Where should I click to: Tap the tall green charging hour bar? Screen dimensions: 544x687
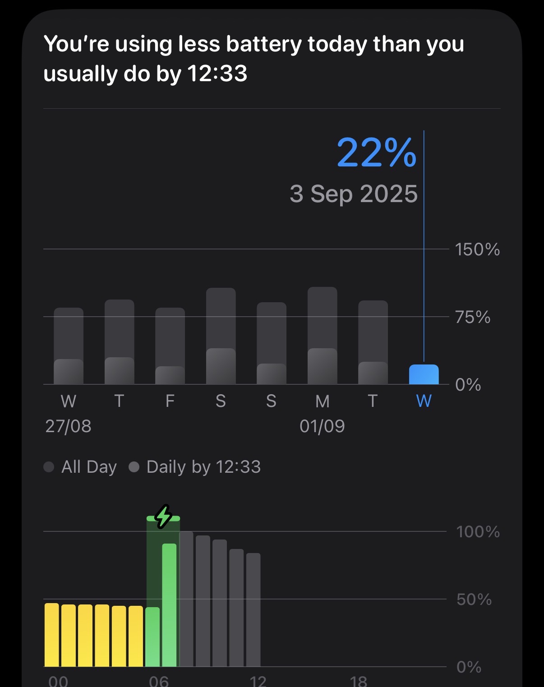point(169,605)
